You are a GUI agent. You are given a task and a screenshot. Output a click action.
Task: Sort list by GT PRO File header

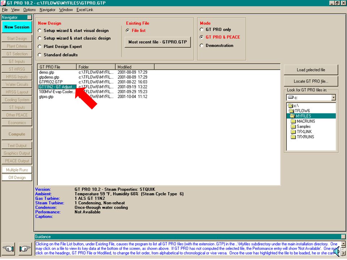(57, 67)
